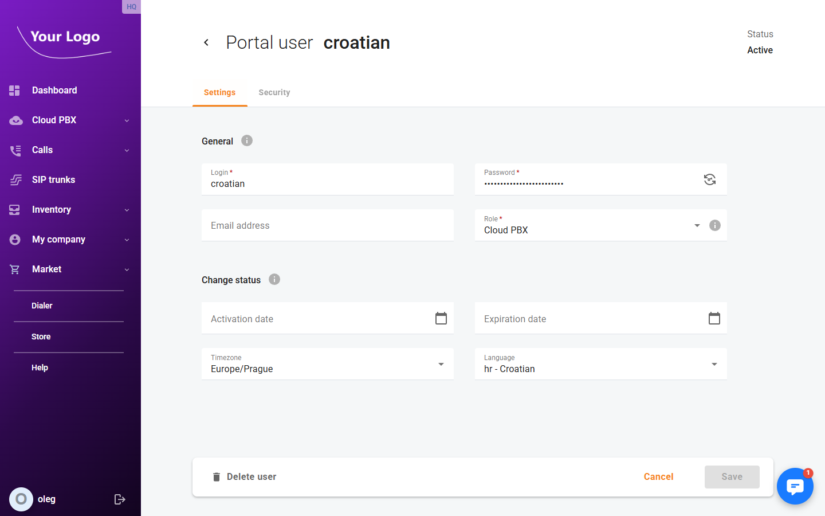Click the Market shopping cart icon
The image size is (825, 516).
(14, 269)
